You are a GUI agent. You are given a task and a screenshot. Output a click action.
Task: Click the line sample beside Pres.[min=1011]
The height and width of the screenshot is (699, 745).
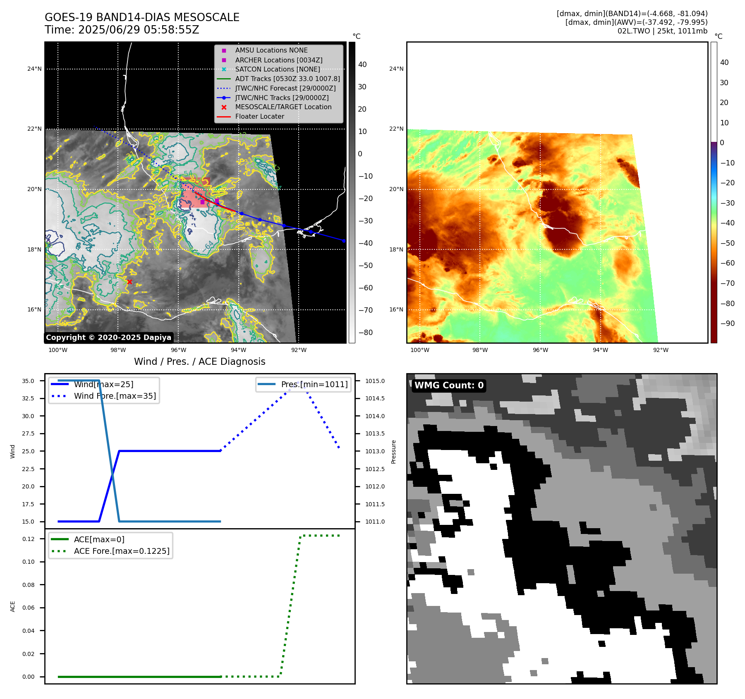[266, 384]
